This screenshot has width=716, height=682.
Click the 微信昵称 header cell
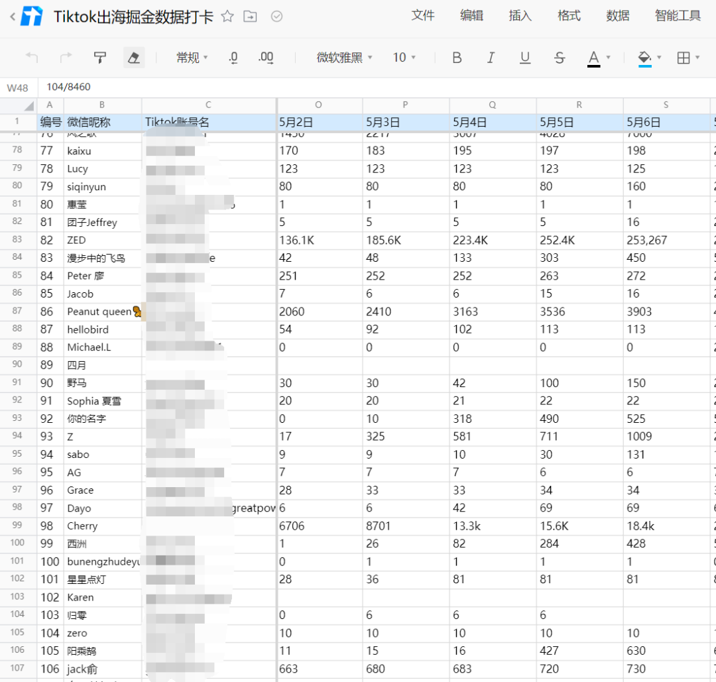(102, 123)
